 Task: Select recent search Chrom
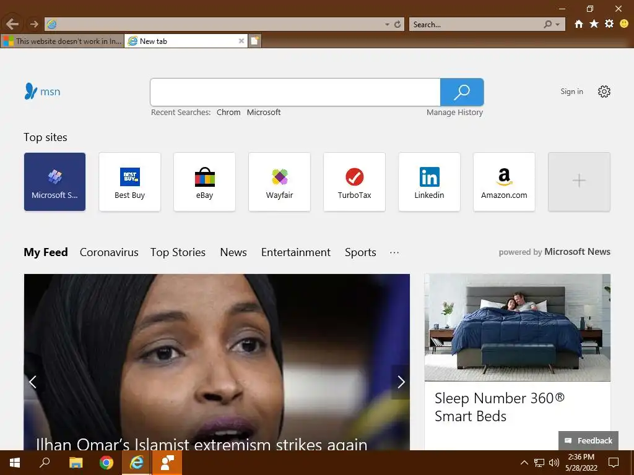tap(228, 113)
